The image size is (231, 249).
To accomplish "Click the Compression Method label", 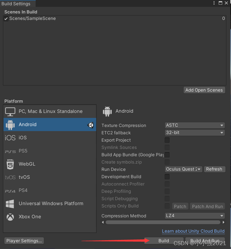I will [124, 216].
